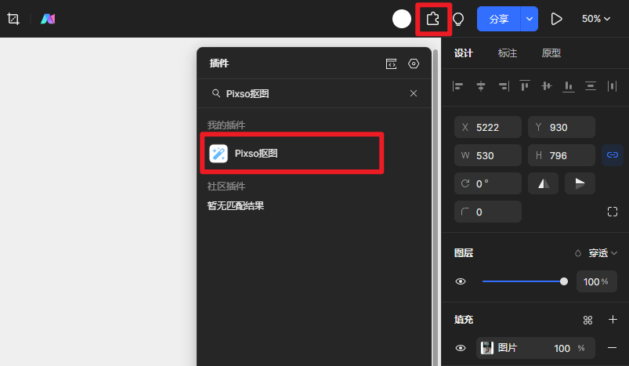
Task: Open the plugins puzzle-piece icon
Action: [433, 19]
